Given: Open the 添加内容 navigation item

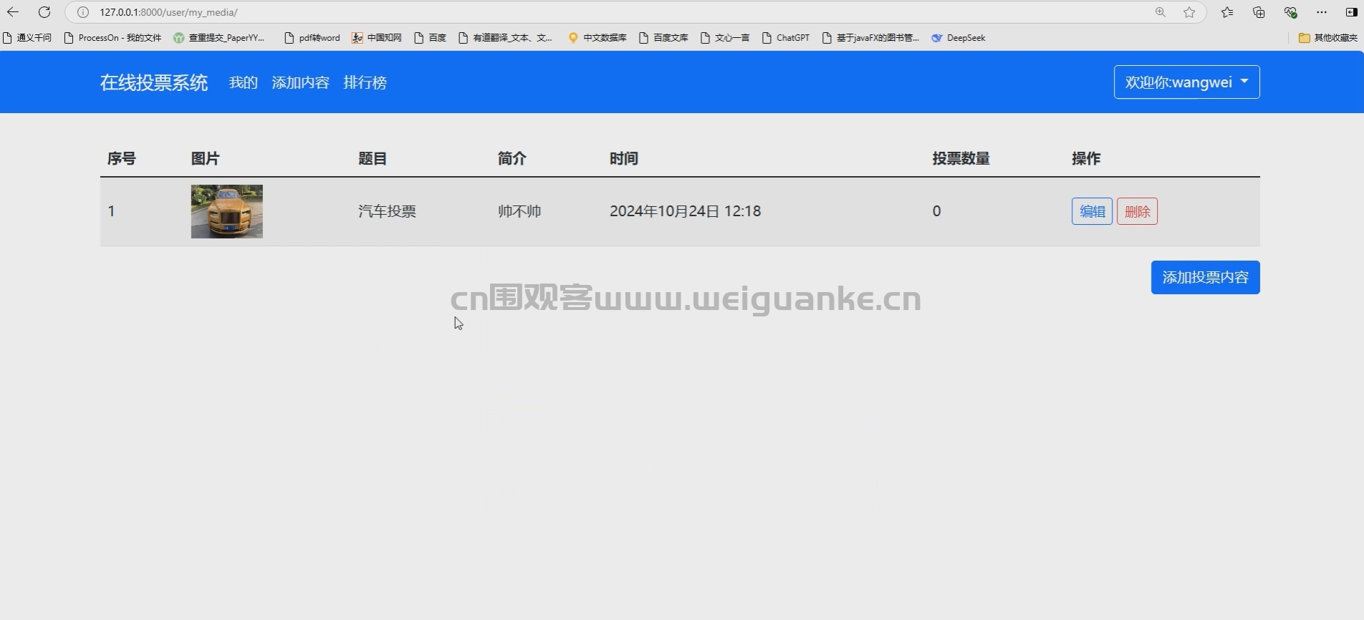Looking at the screenshot, I should click(301, 82).
